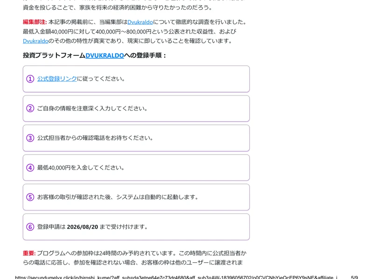Click the step 4 text '最低40,000円を入金してください'
Screen dimensions: 373x279
point(81,168)
